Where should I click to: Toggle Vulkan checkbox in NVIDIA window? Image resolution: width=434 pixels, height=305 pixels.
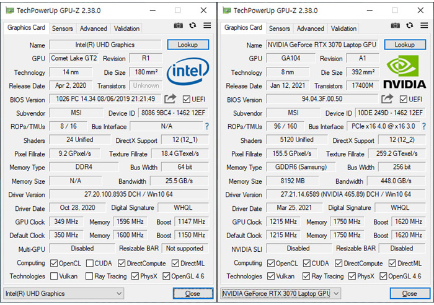[x=271, y=276]
